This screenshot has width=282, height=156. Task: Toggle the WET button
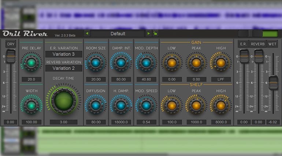click(x=272, y=44)
